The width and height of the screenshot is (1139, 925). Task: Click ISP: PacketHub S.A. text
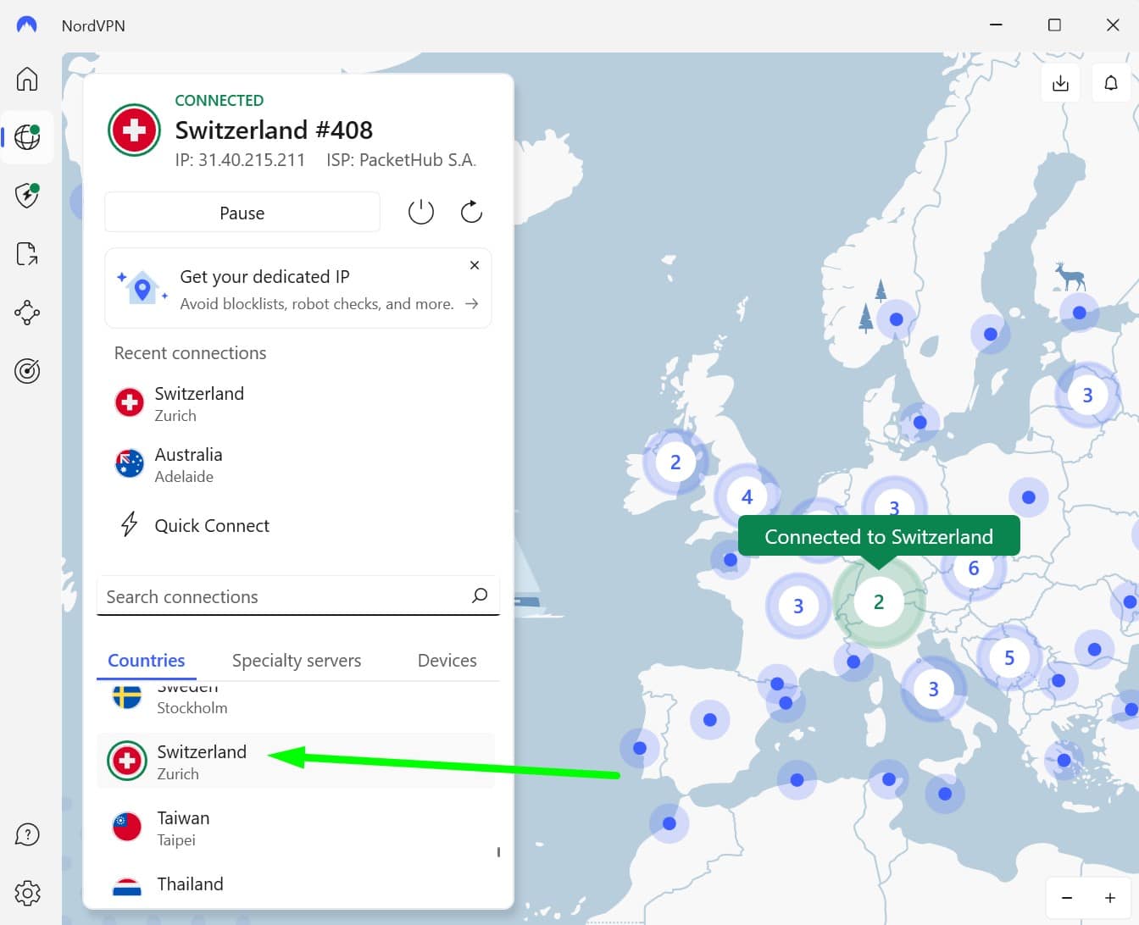(x=402, y=160)
